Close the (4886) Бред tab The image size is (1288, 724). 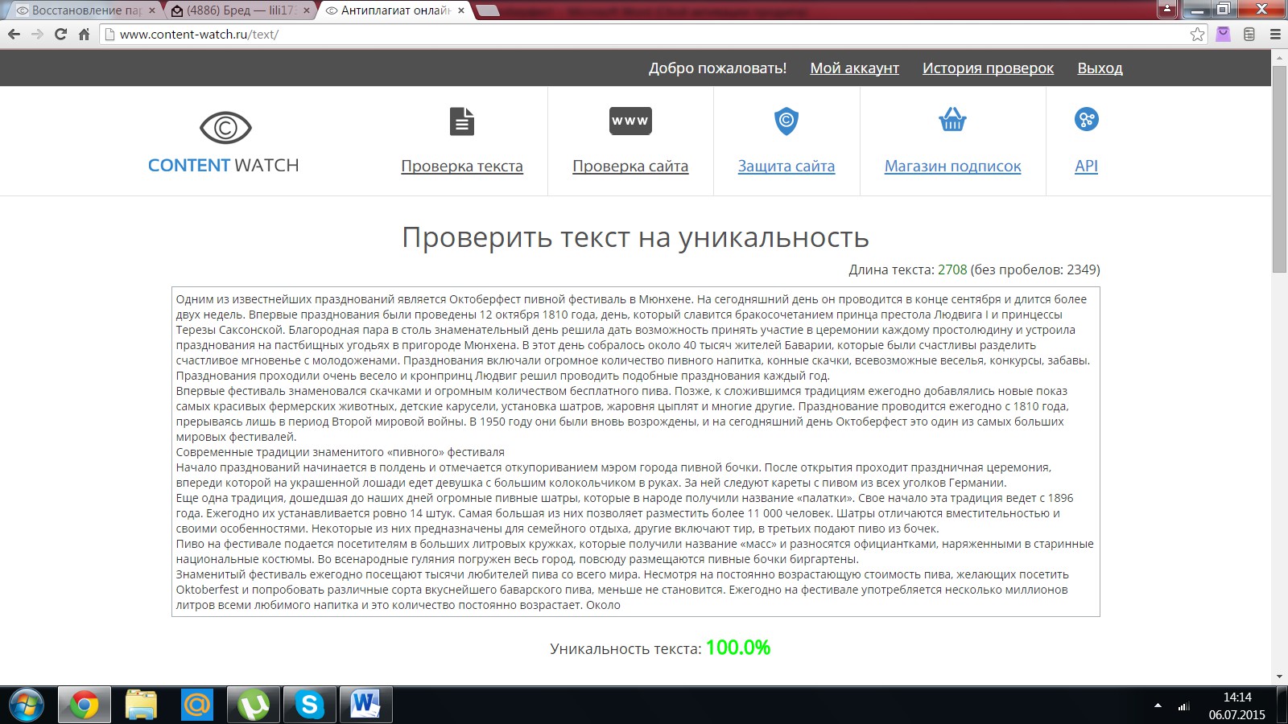tap(307, 10)
